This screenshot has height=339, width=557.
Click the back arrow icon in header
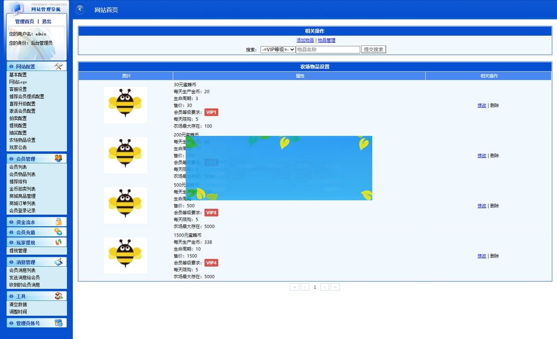[80, 9]
